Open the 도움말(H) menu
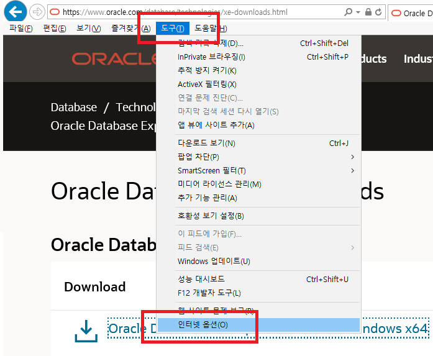The height and width of the screenshot is (356, 433). click(211, 28)
